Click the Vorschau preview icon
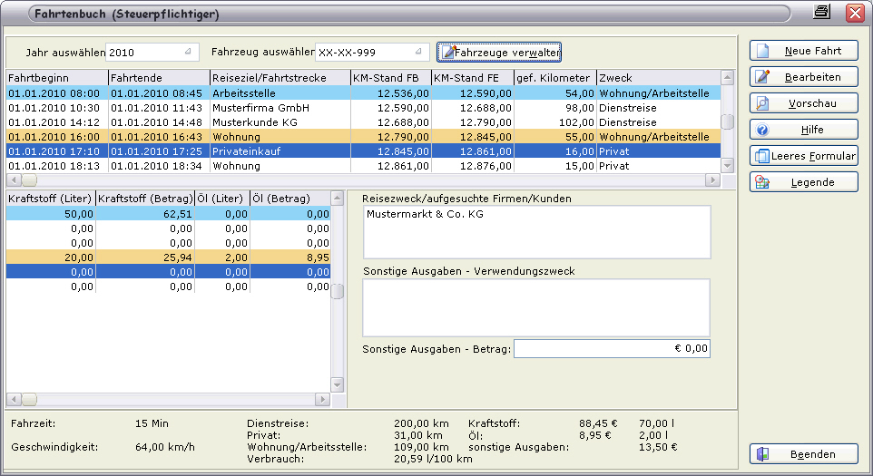Viewport: 873px width, 476px height. pyautogui.click(x=763, y=104)
